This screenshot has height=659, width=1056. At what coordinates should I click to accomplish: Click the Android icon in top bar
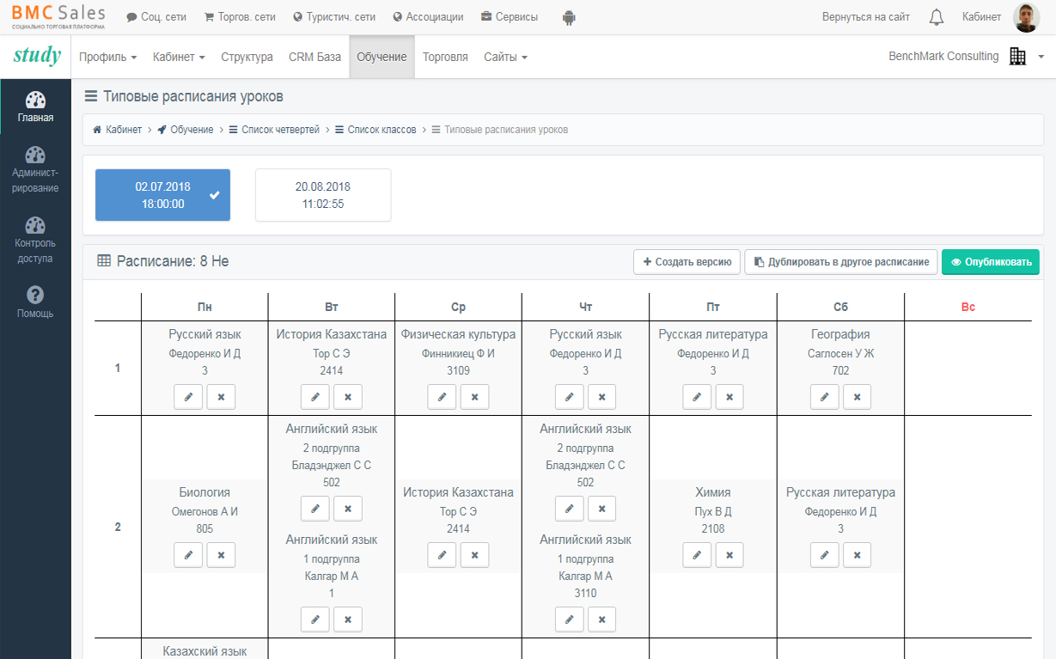pyautogui.click(x=568, y=17)
